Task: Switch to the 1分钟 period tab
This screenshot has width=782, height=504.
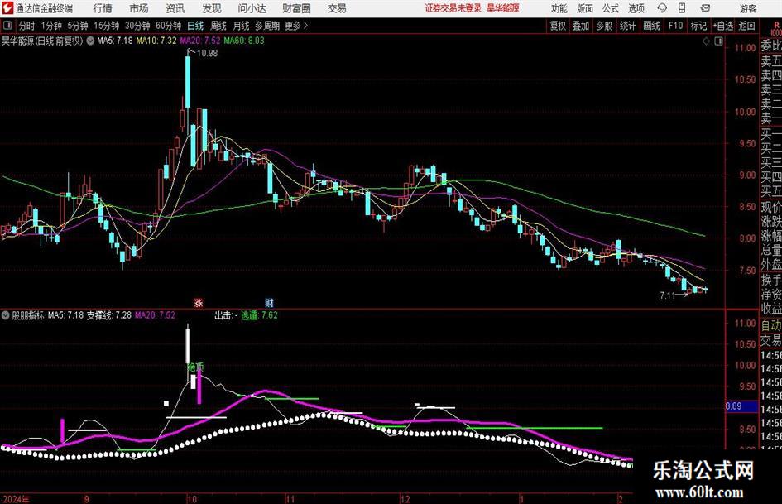Action: click(x=51, y=26)
